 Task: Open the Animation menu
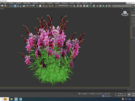[19, 3]
